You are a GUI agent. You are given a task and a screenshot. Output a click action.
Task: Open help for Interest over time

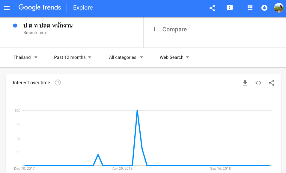click(x=58, y=83)
